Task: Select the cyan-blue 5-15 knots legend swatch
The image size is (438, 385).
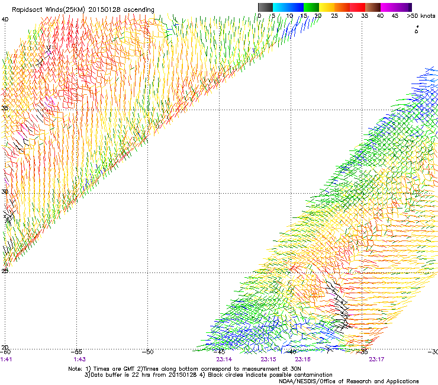Action: [x=288, y=7]
